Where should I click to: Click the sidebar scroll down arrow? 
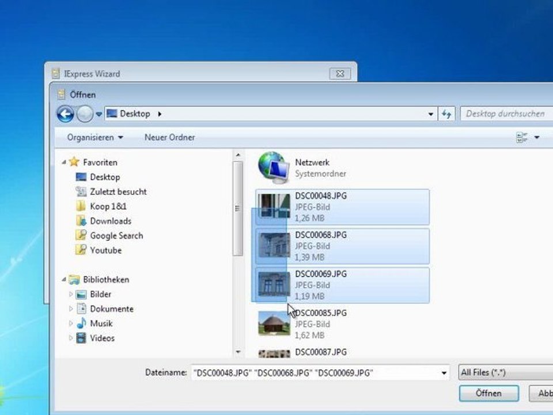pyautogui.click(x=238, y=352)
